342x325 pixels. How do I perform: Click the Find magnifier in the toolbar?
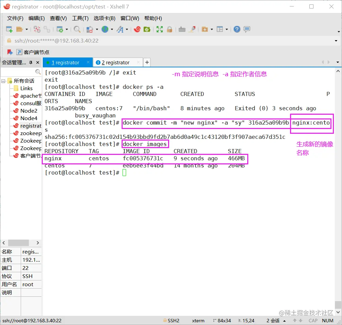[77, 29]
